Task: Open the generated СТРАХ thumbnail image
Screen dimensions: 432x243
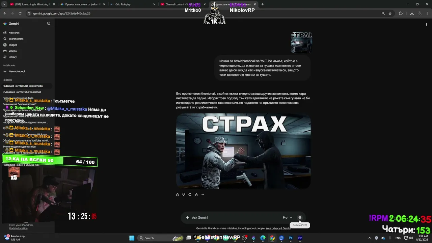Action: point(243,151)
